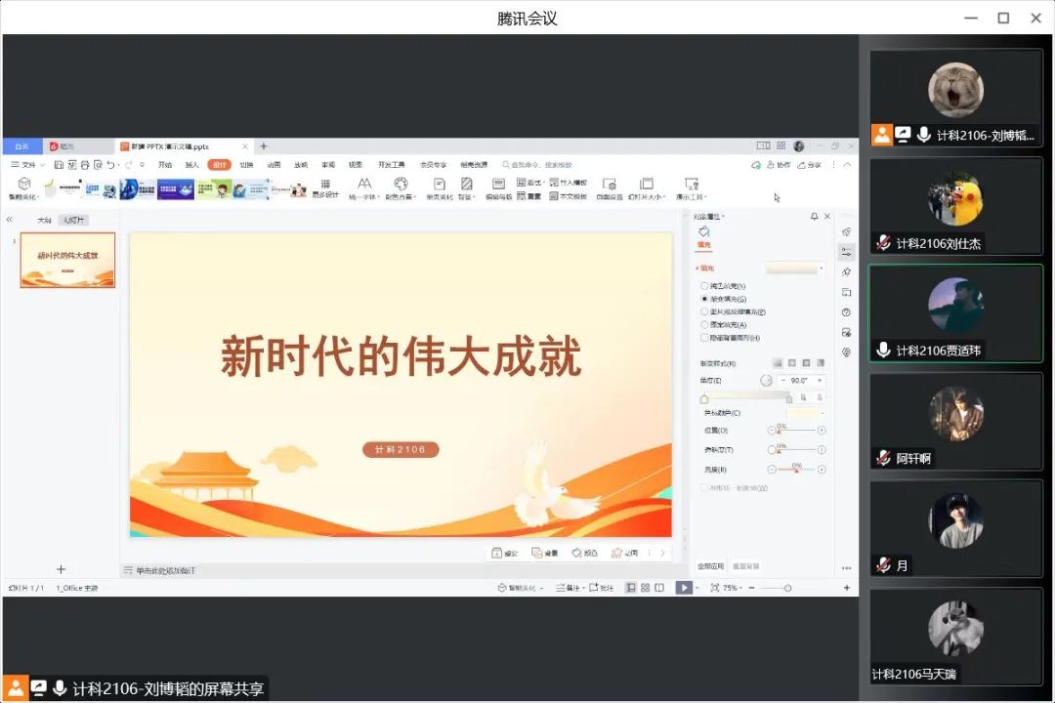Select the first slide thumbnail

(67, 260)
